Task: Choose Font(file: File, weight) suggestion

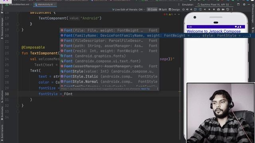Action: (109, 30)
